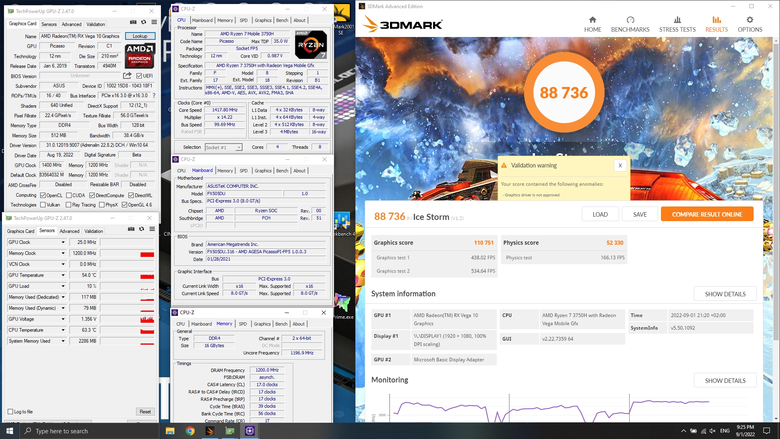Image resolution: width=780 pixels, height=439 pixels.
Task: Refresh the GPU-Z Sensors window
Action: click(x=141, y=229)
